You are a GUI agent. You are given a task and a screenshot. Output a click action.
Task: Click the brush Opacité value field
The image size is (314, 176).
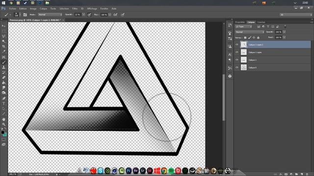tap(78, 15)
